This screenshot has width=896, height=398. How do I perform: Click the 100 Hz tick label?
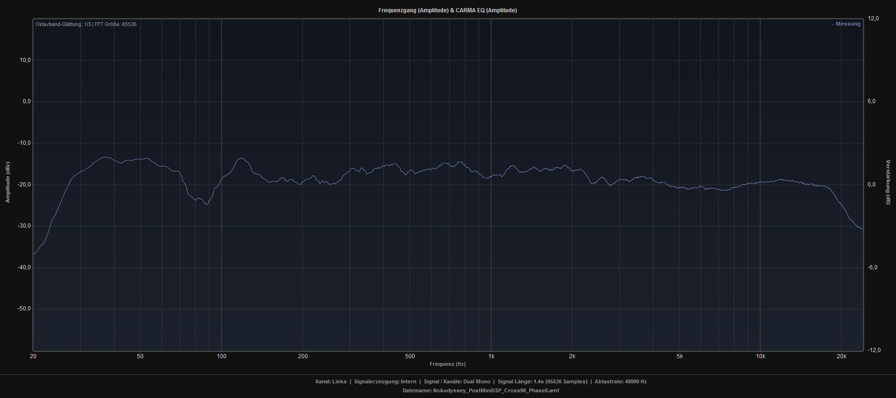(221, 356)
